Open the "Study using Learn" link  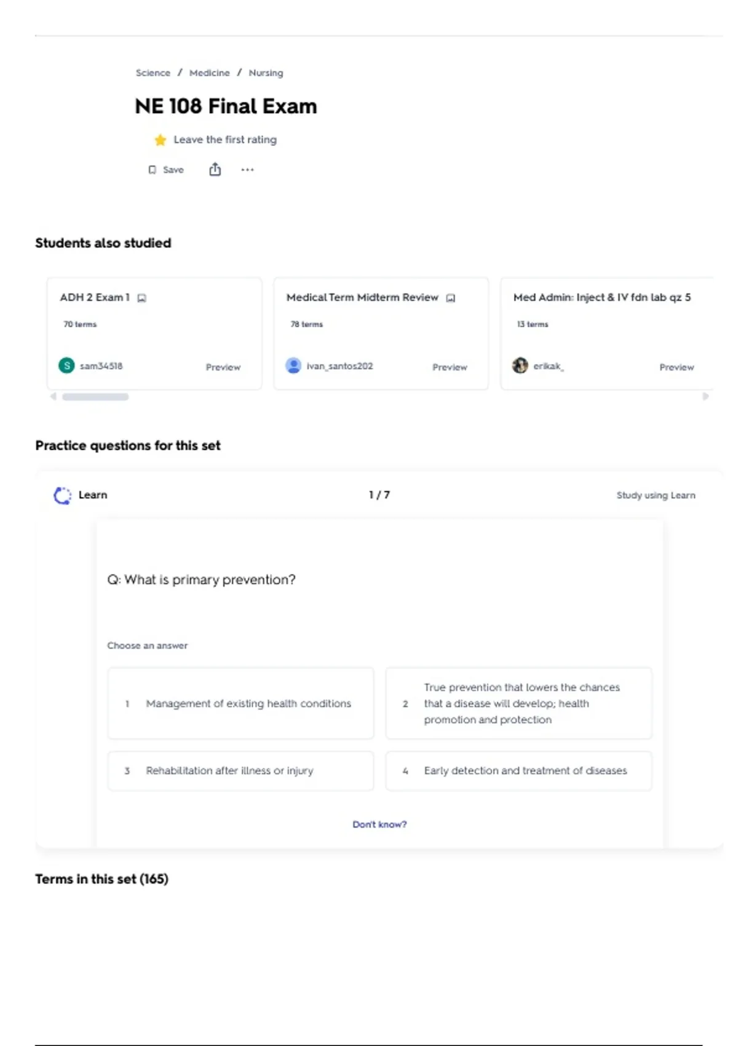[656, 495]
